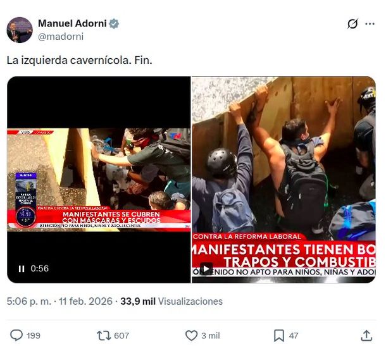Bookmark this post

[x=279, y=335]
